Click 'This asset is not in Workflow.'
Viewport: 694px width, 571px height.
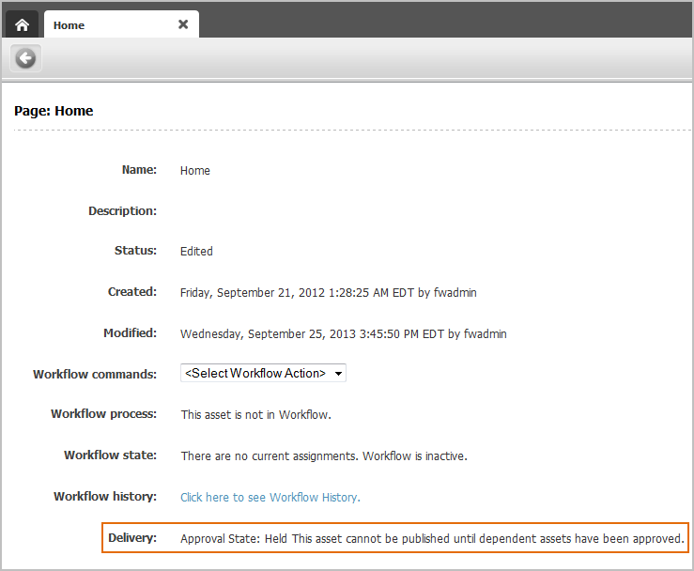pos(256,415)
